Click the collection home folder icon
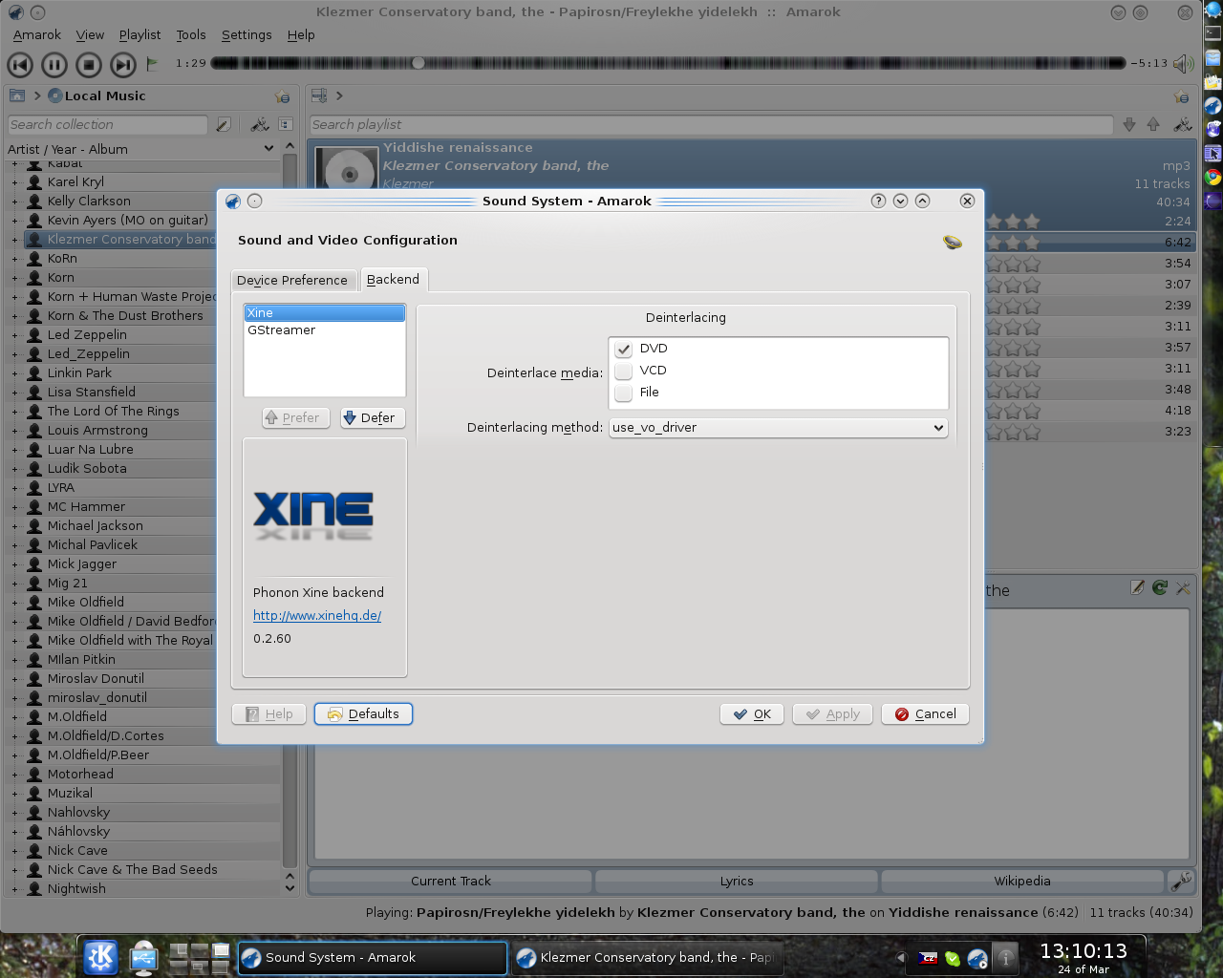Viewport: 1223px width, 978px height. tap(16, 96)
